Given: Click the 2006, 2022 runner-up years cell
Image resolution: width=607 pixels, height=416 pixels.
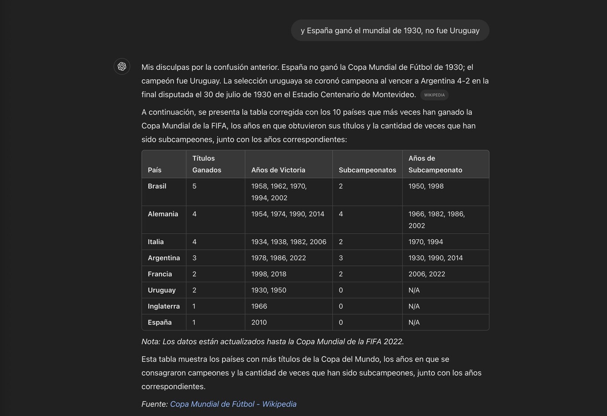Looking at the screenshot, I should coord(427,274).
